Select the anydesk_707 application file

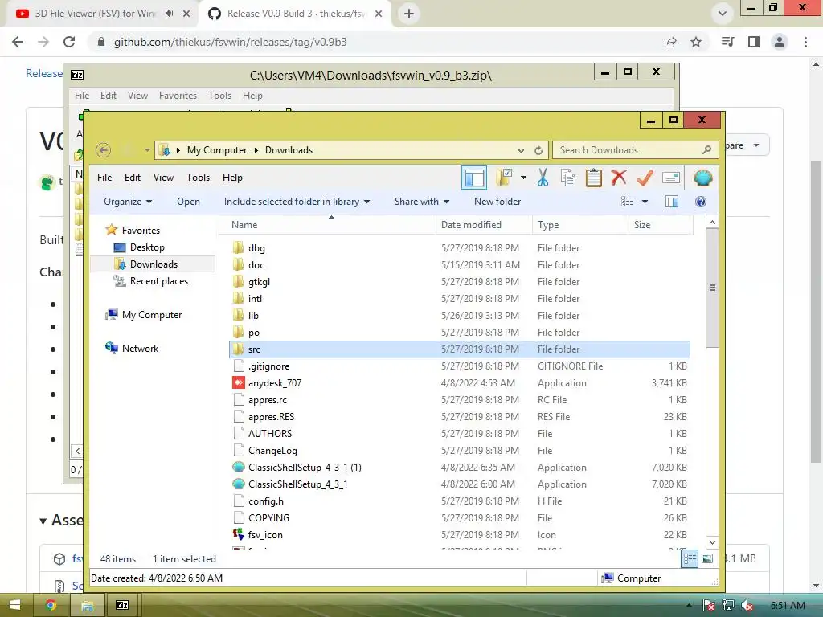click(x=459, y=383)
